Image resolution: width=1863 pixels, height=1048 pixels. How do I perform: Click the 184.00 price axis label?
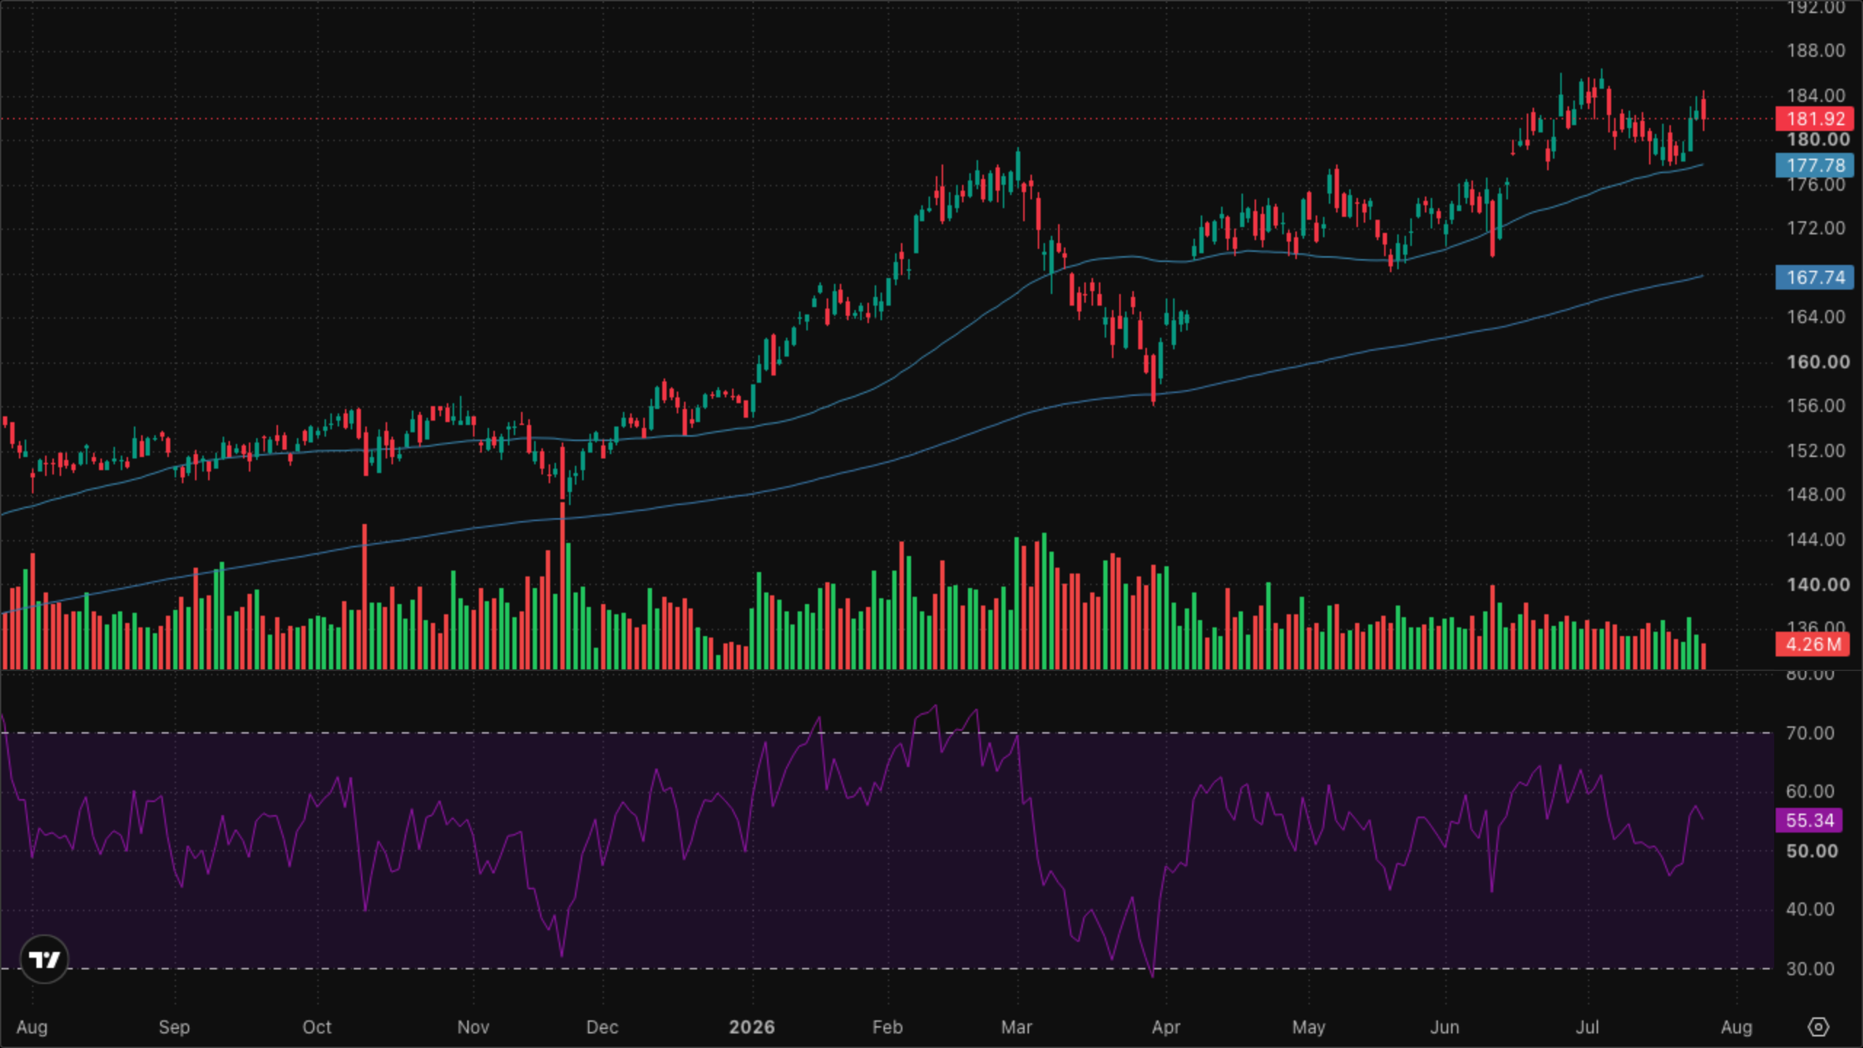click(x=1816, y=95)
